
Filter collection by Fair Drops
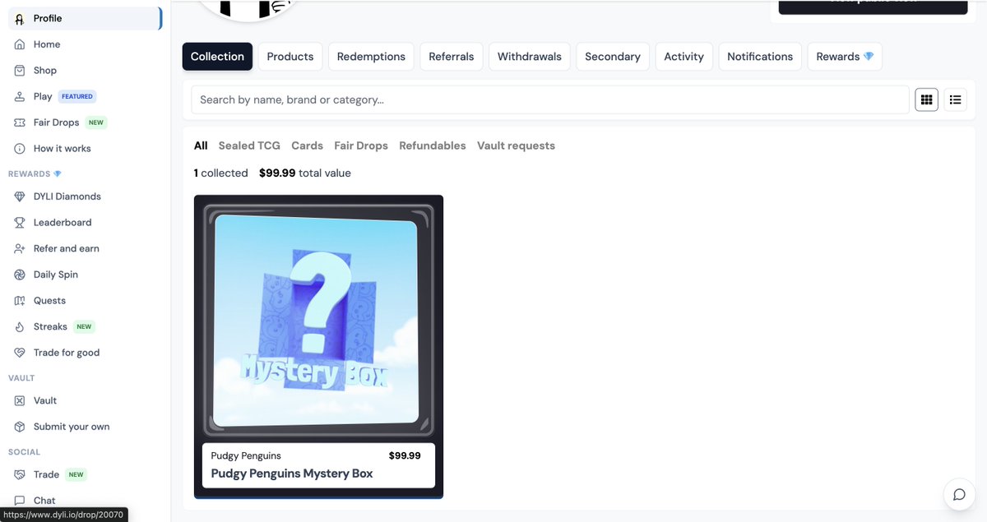[361, 146]
